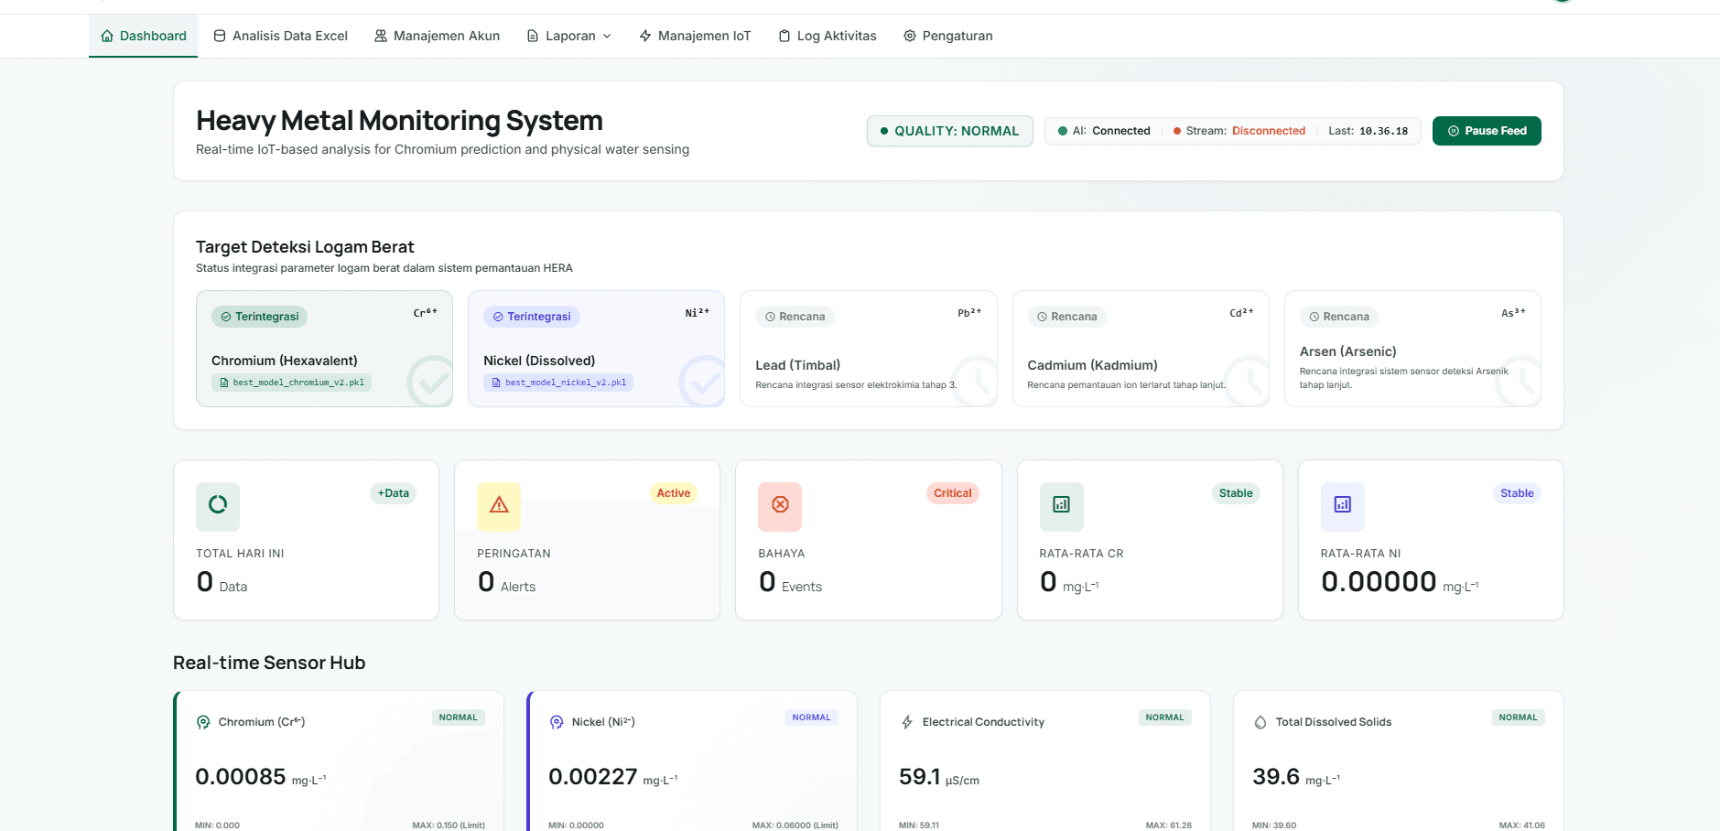Click the document icon beside Laporan

pos(533,36)
